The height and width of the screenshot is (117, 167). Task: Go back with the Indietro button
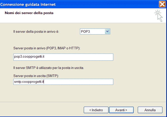[96, 110]
